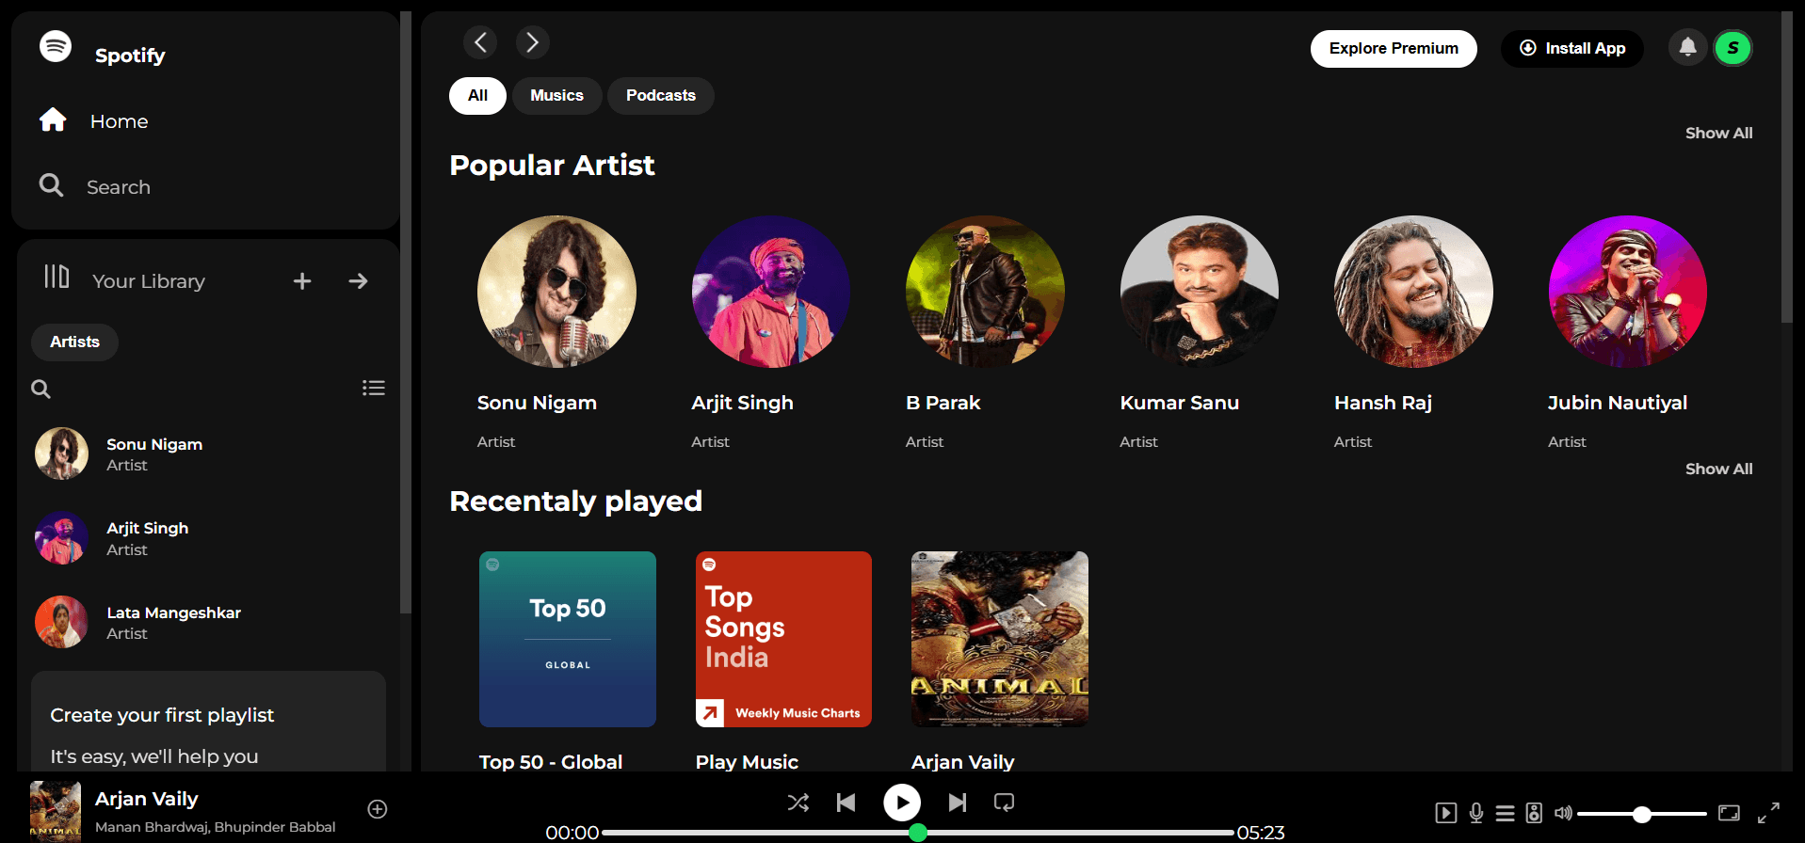The image size is (1805, 843).
Task: Click the main content vertical scrollbar
Action: coord(1787,167)
